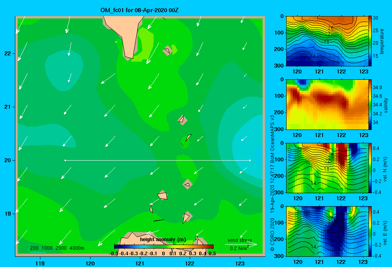Click the '200' depth contour label
The image size is (392, 267).
(34, 248)
